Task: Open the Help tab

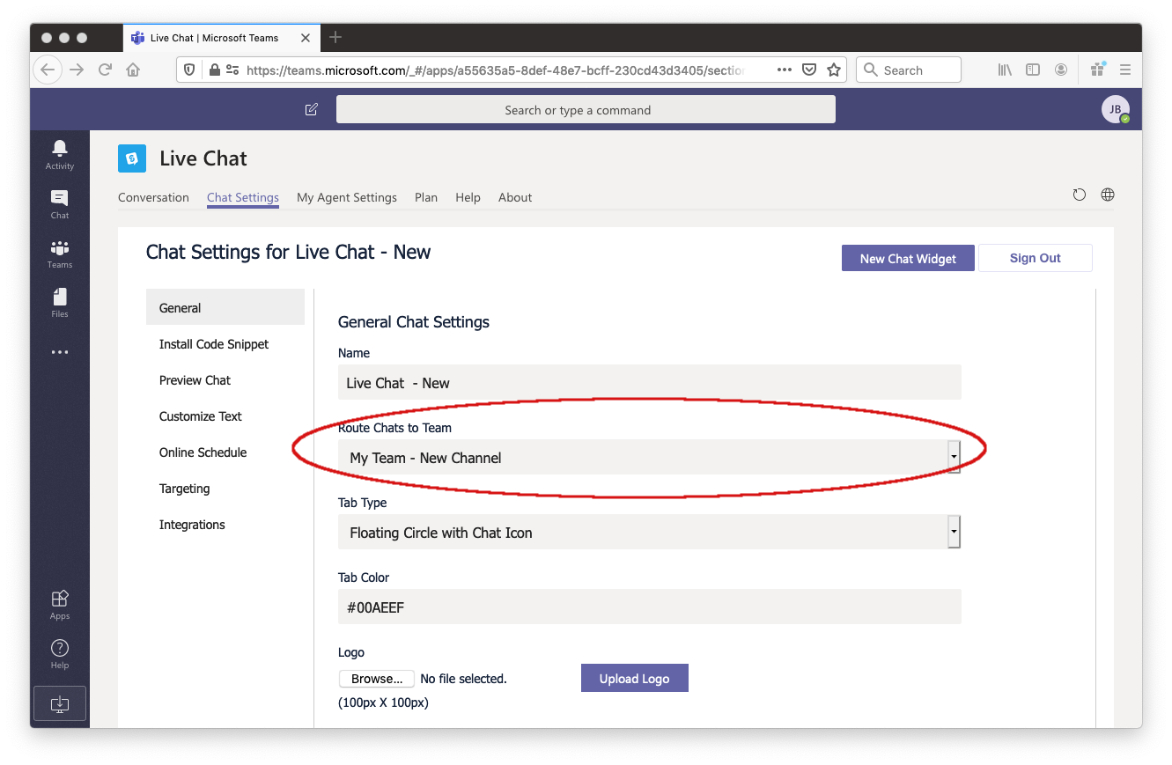Action: (x=468, y=197)
